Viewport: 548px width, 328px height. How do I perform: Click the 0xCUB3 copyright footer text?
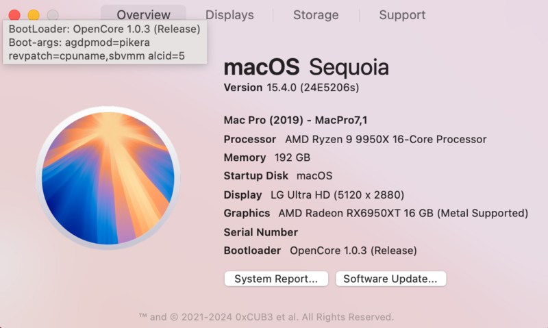point(266,317)
